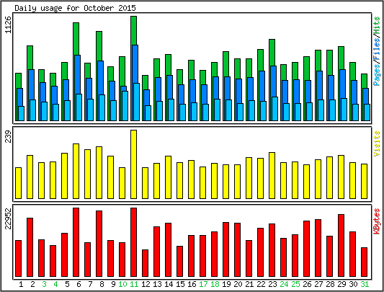The image size is (384, 292).
Task: Click the day label 29 on the x-axis
Action: (341, 284)
